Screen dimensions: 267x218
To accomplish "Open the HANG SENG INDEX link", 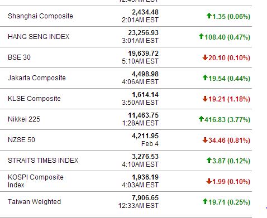I will tap(39, 37).
